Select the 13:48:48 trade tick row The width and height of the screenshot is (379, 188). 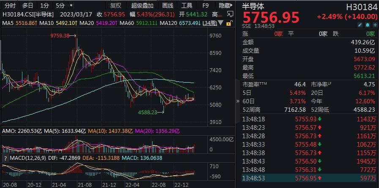click(309, 170)
